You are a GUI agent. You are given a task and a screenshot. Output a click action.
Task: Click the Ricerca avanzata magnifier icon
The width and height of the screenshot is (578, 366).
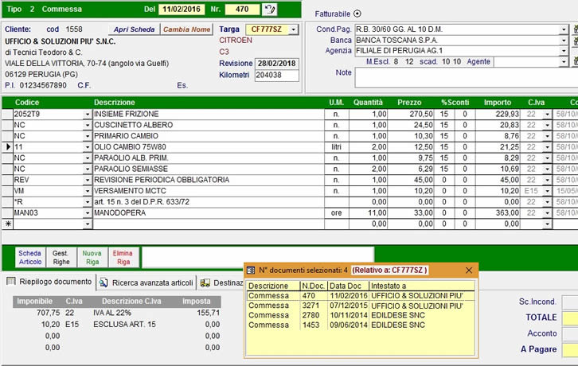point(103,282)
